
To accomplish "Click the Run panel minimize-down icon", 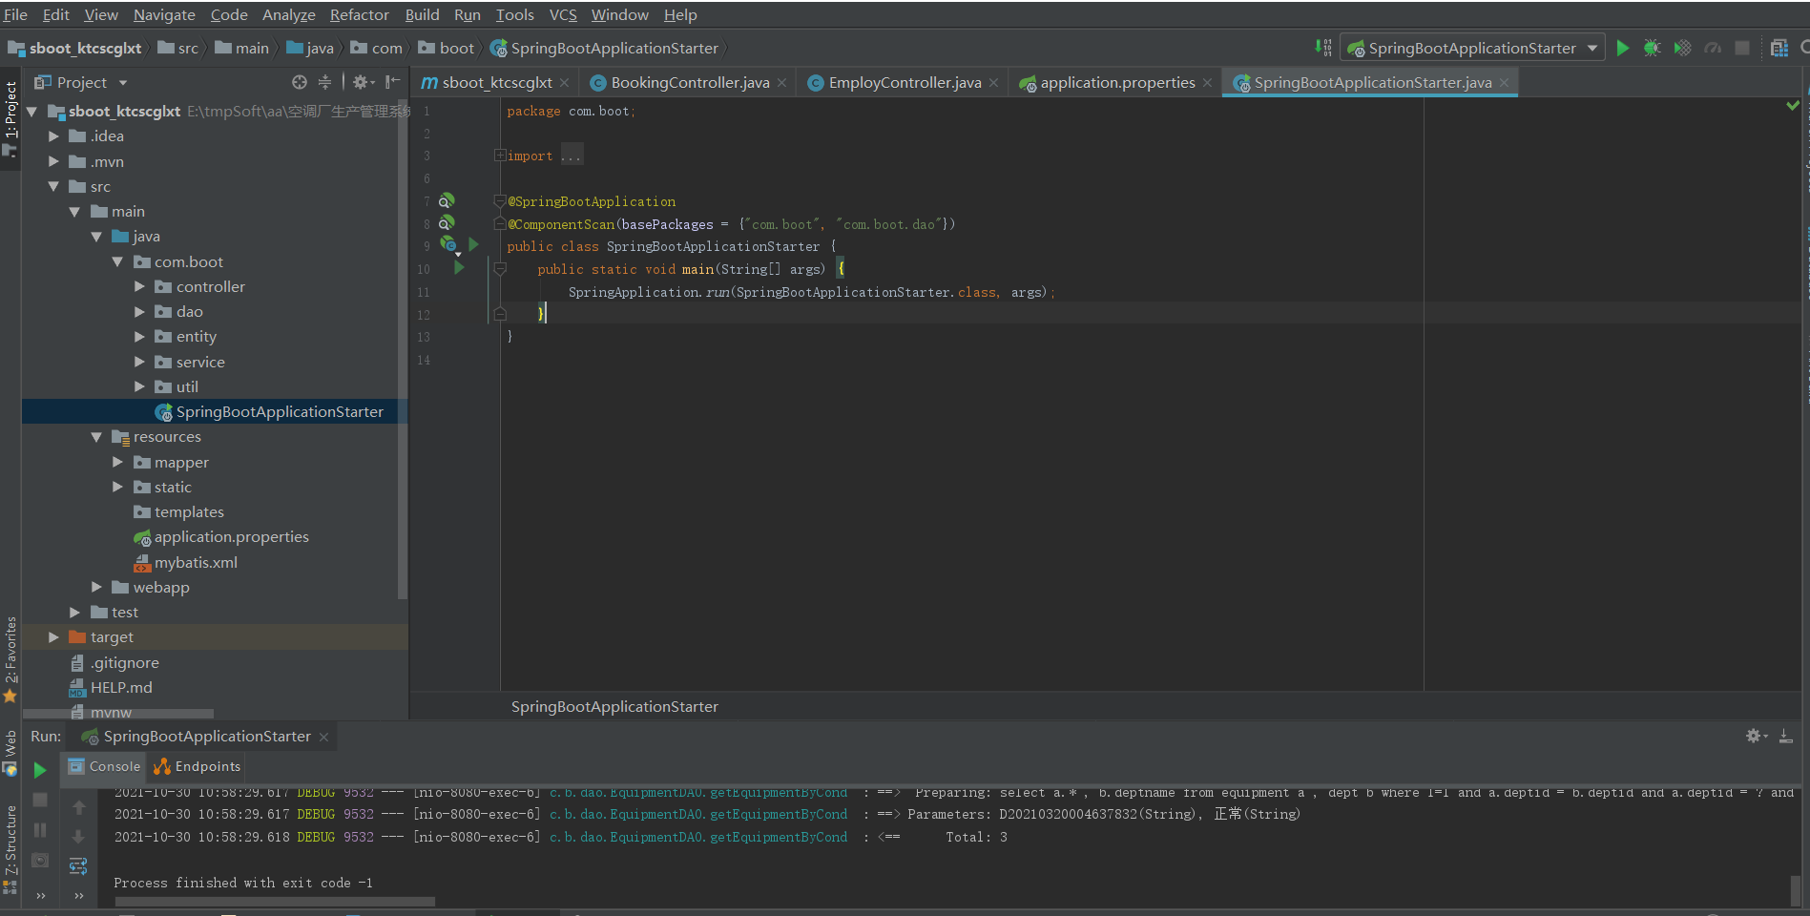I will click(x=1786, y=736).
